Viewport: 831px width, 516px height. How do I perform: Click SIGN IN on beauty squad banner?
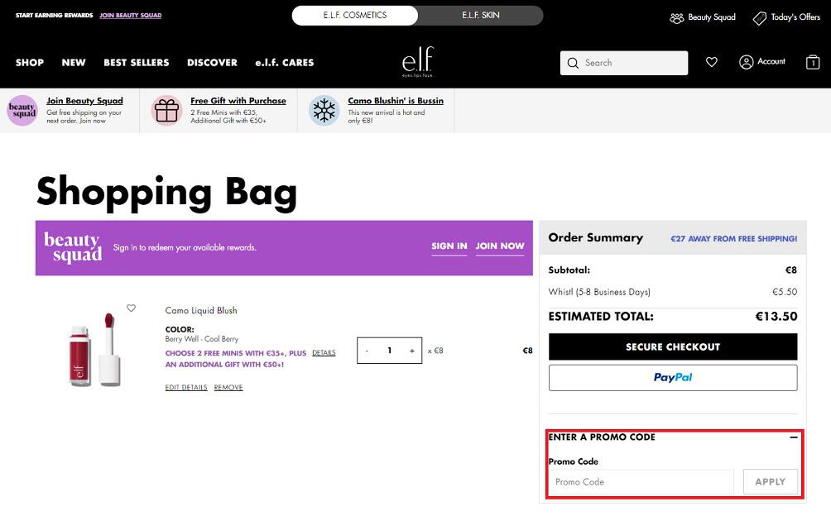pyautogui.click(x=449, y=246)
